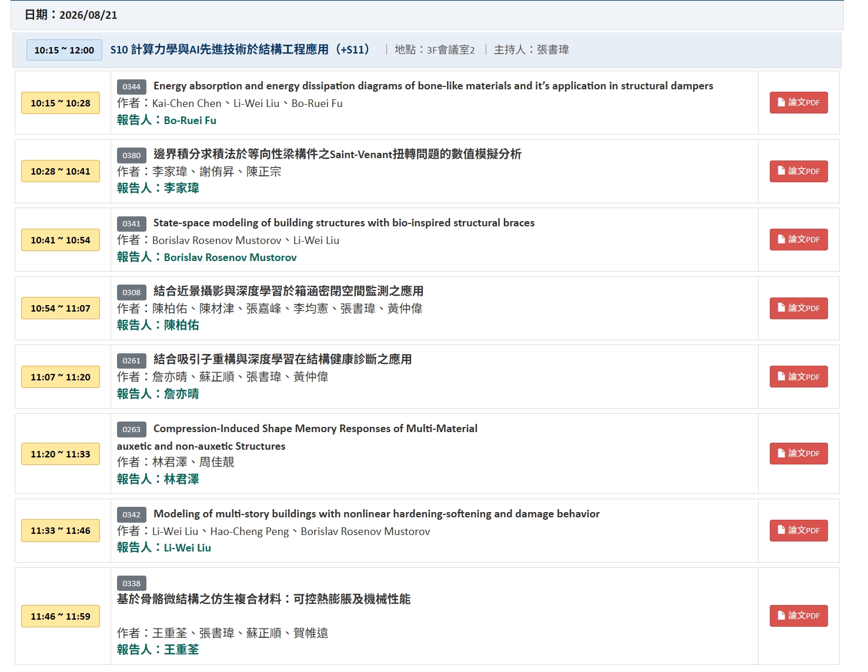Screen dimensions: 868x672
Task: Click the 11:07 ~ 11:20 time slot
Action: click(x=61, y=377)
